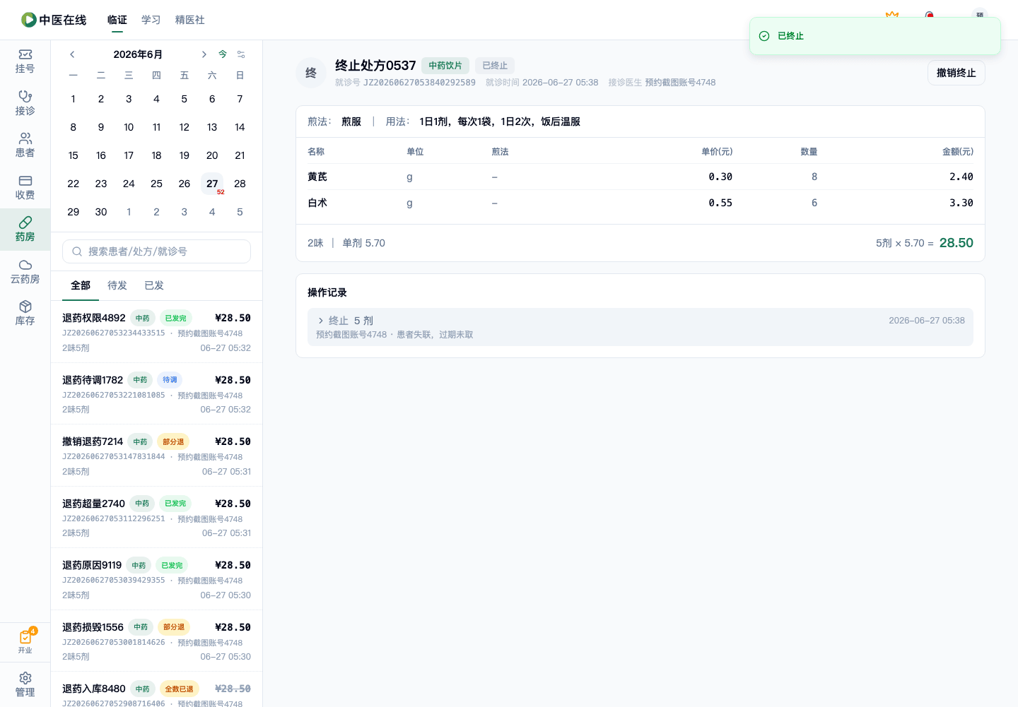This screenshot has height=707, width=1018.
Task: Open prescription 退药超量2740
Action: tap(156, 517)
